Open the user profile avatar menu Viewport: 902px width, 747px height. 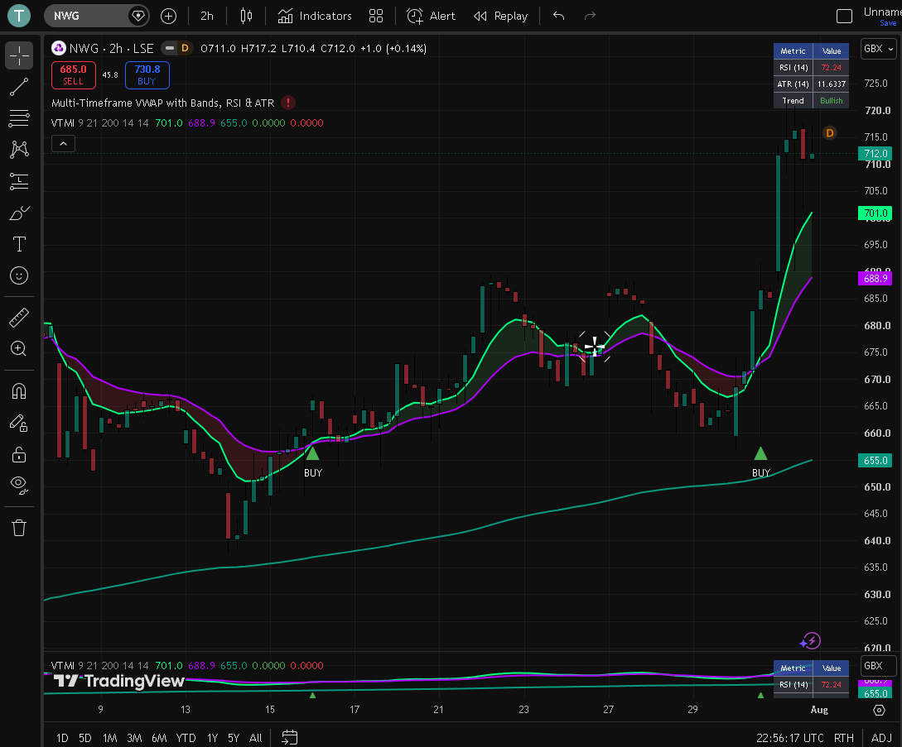(x=19, y=16)
